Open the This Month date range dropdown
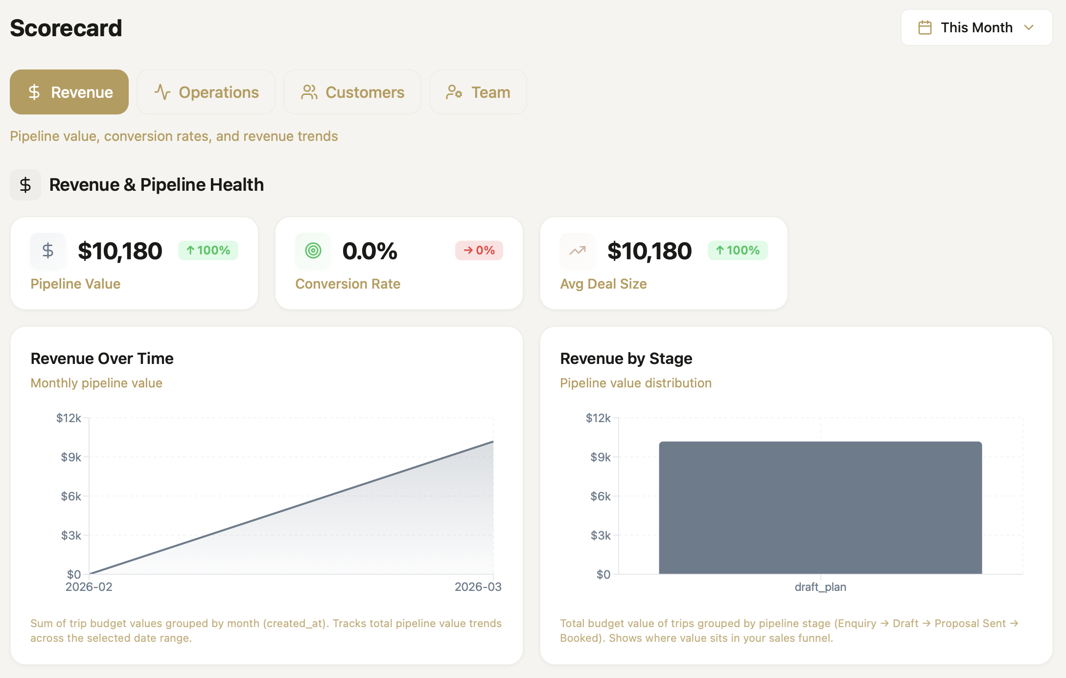The width and height of the screenshot is (1066, 678). (976, 27)
